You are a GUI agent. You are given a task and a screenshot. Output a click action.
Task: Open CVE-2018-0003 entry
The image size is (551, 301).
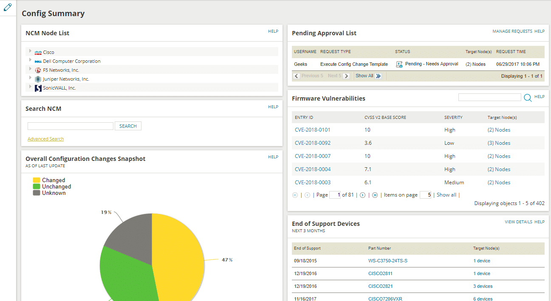pyautogui.click(x=313, y=183)
